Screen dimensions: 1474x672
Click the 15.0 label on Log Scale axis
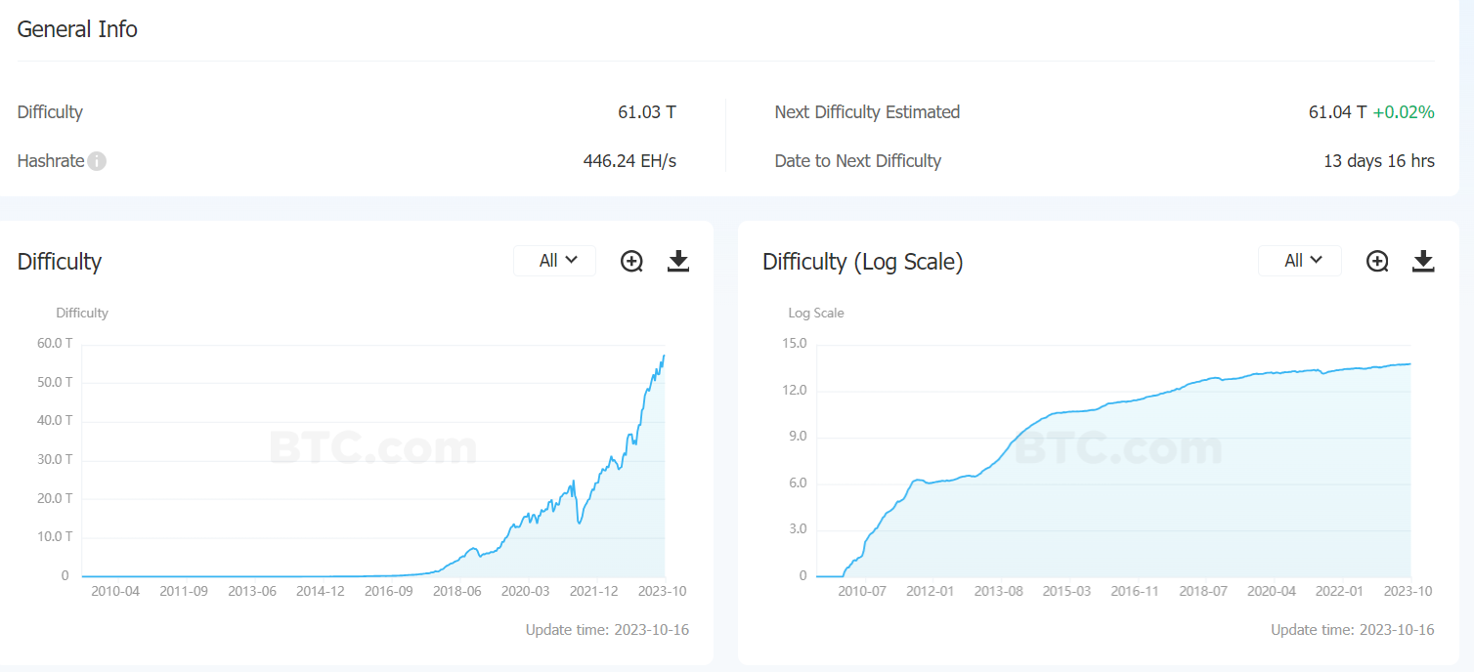coord(795,343)
